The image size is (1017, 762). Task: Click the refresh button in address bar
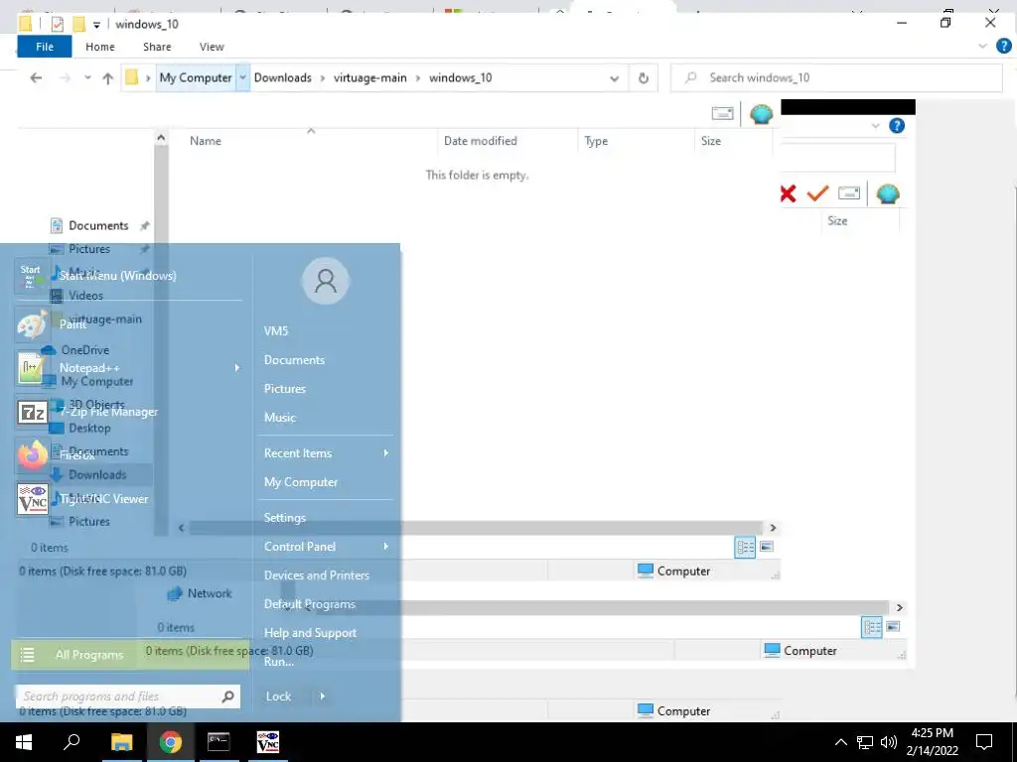coord(643,77)
